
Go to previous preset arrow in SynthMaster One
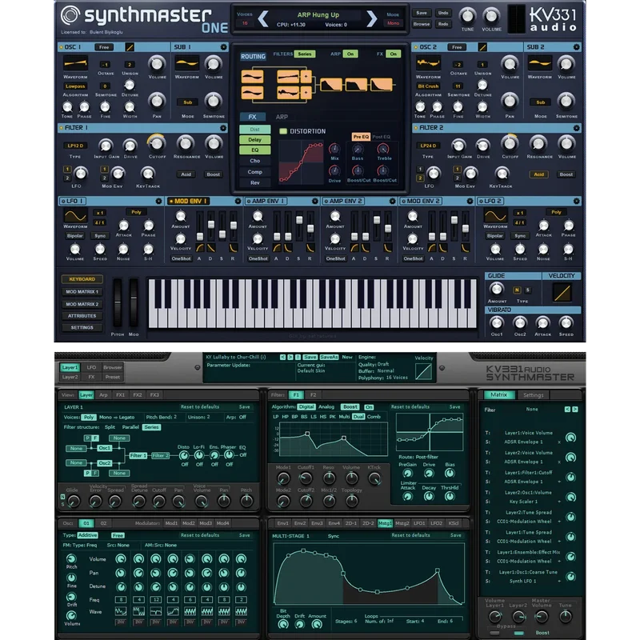[x=263, y=18]
